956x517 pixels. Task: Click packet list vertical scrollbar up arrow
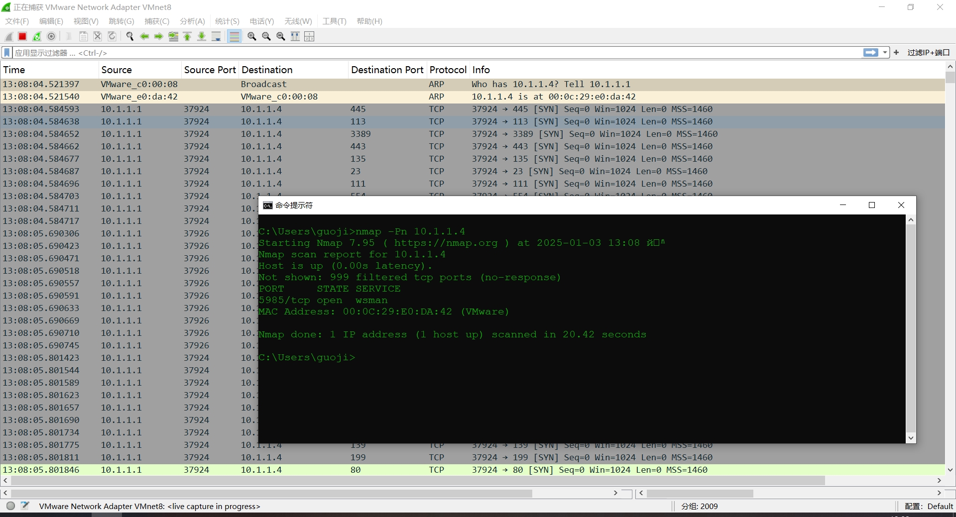950,67
